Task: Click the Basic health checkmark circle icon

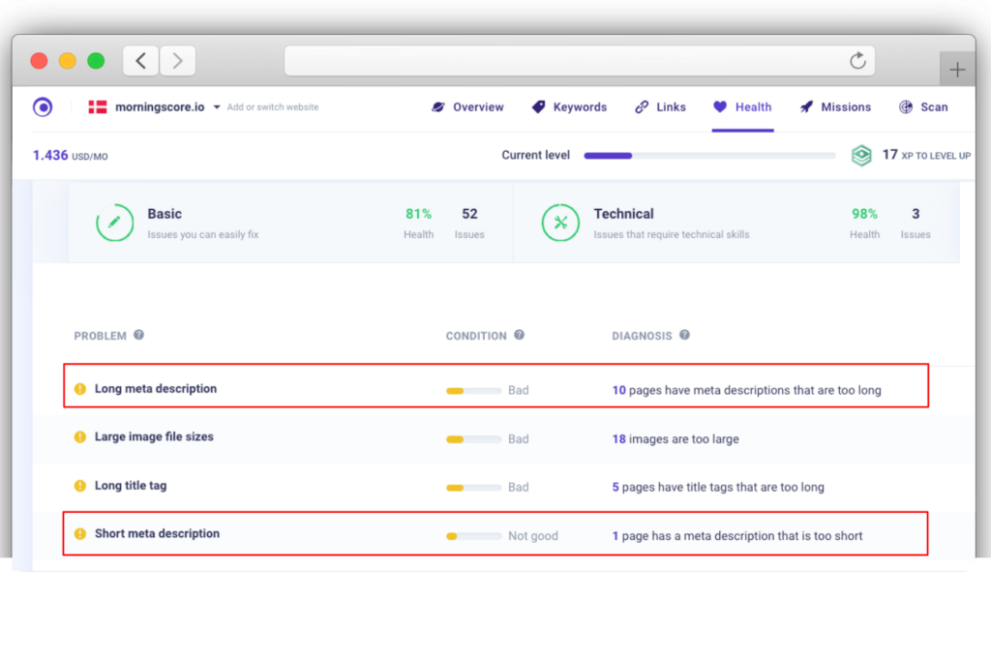Action: [x=114, y=223]
